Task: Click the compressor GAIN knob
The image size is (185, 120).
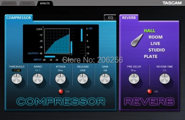Action: pyautogui.click(x=105, y=78)
